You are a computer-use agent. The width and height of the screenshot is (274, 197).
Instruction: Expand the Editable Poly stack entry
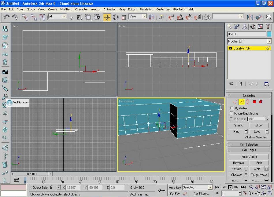[230, 48]
